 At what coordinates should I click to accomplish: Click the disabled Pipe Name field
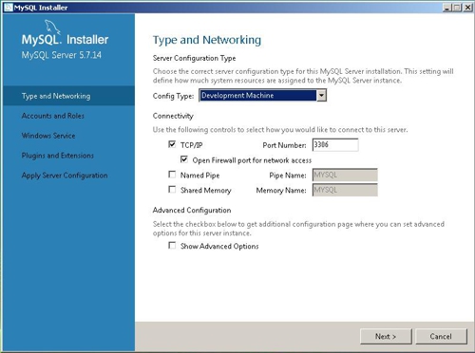pyautogui.click(x=345, y=175)
